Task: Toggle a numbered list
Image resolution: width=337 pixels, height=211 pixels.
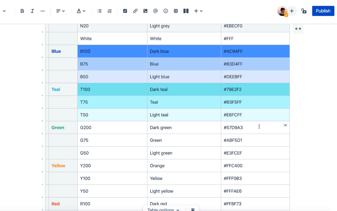Action: (x=109, y=11)
